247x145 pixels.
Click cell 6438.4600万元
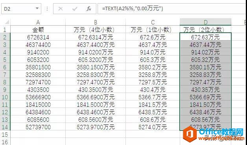(96, 112)
